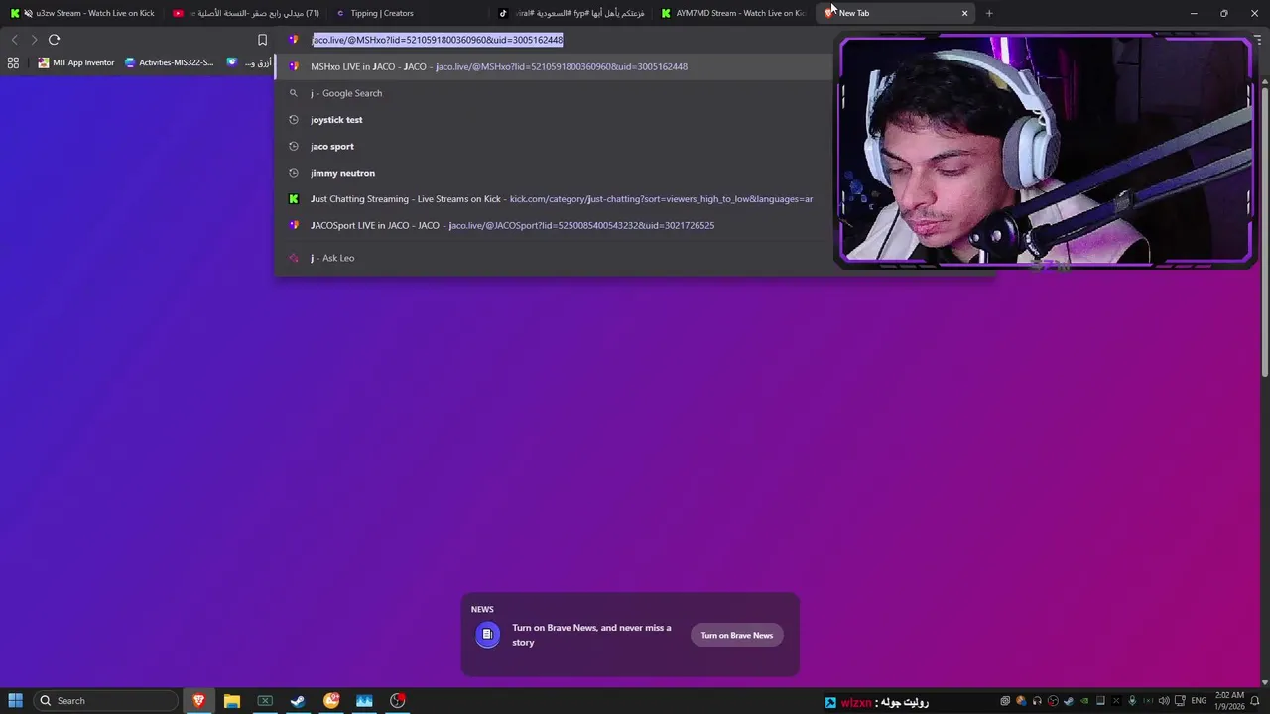Click the bookmark icon beside the address bar
Image resolution: width=1270 pixels, height=714 pixels.
pos(262,40)
